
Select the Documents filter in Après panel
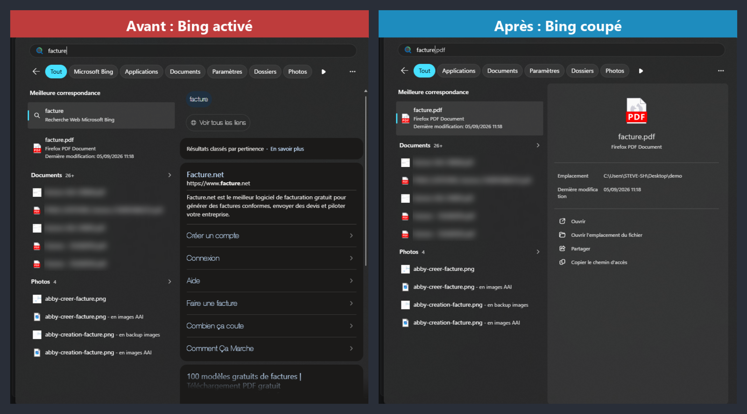pyautogui.click(x=502, y=71)
